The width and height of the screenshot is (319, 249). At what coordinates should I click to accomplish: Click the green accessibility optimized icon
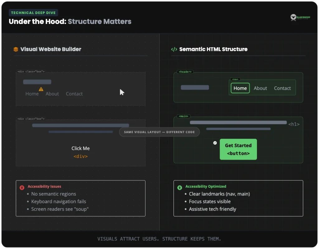click(180, 187)
